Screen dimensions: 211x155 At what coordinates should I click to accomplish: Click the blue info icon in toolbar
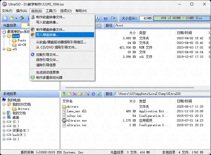[98, 18]
